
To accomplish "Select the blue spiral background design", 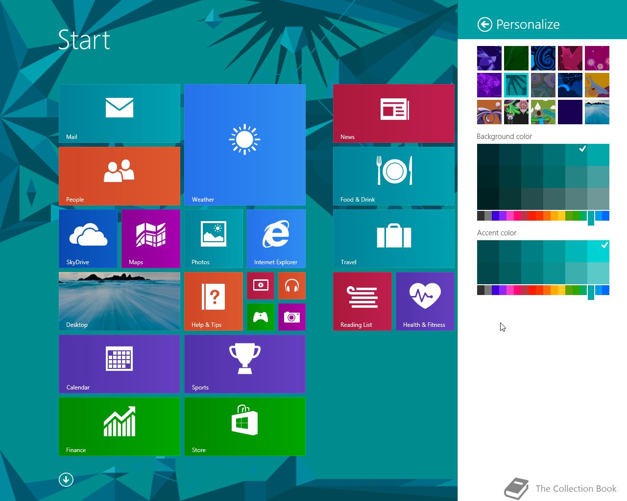I will [x=543, y=58].
